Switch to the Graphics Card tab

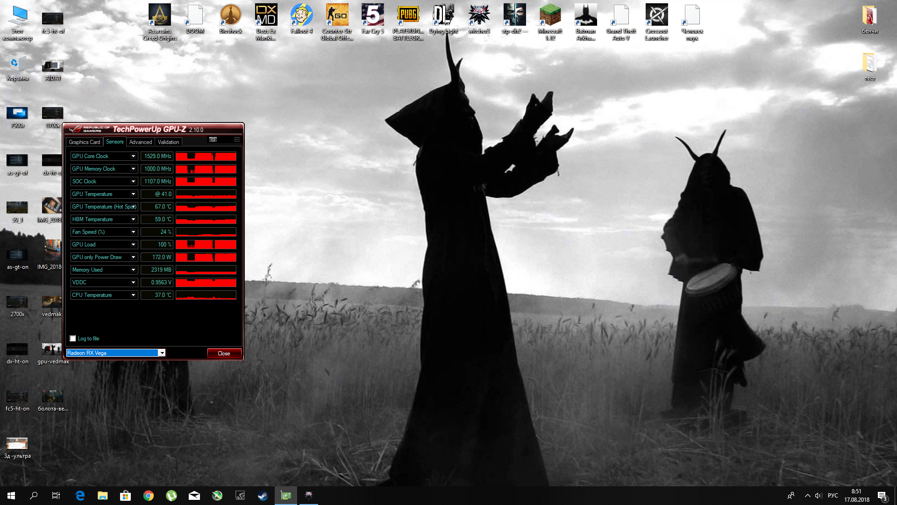pos(84,142)
